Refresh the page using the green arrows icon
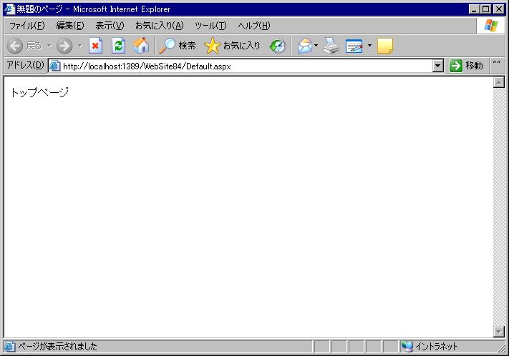The image size is (509, 356). point(119,46)
